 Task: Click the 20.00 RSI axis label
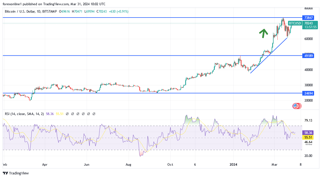click(x=308, y=156)
